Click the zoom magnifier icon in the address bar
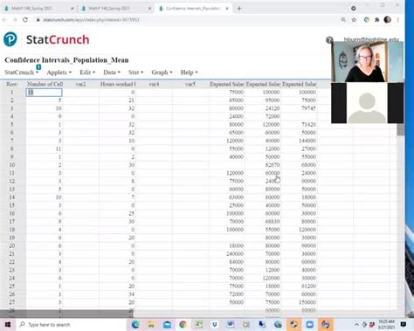Viewport: 414px width, 331px height. 343,20
